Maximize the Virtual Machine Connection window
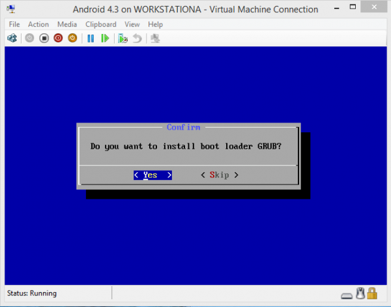The height and width of the screenshot is (307, 391). tap(353, 7)
